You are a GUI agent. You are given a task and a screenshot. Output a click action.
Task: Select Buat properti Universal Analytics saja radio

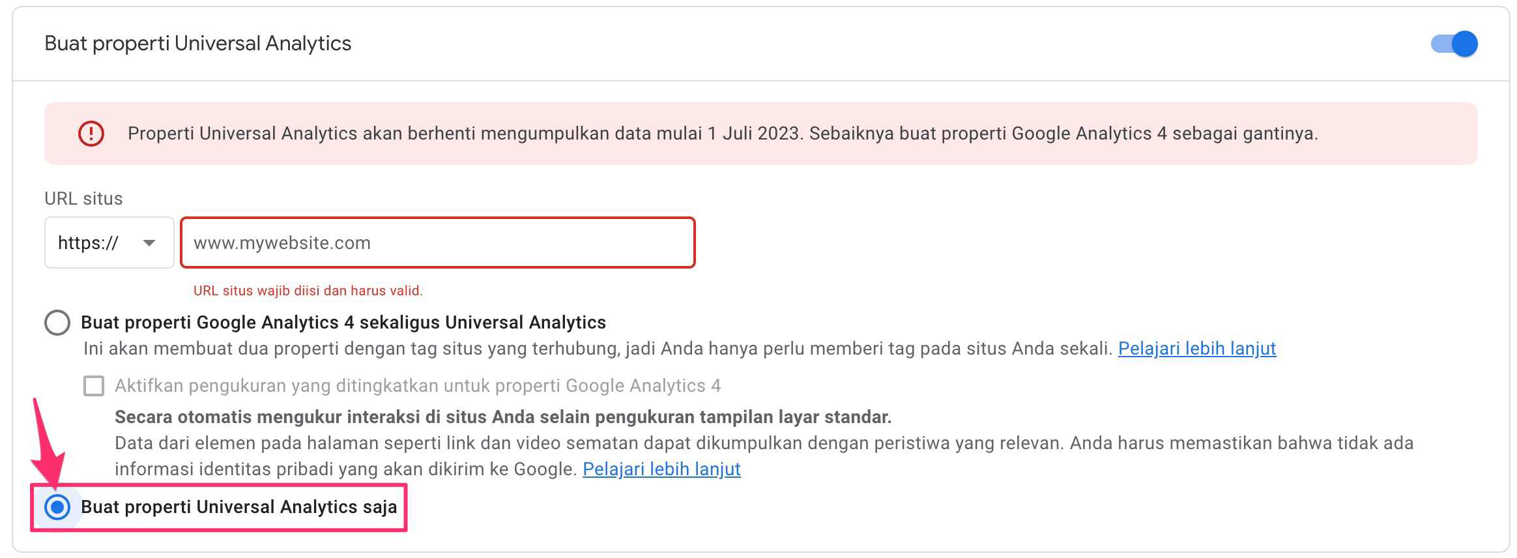click(57, 507)
